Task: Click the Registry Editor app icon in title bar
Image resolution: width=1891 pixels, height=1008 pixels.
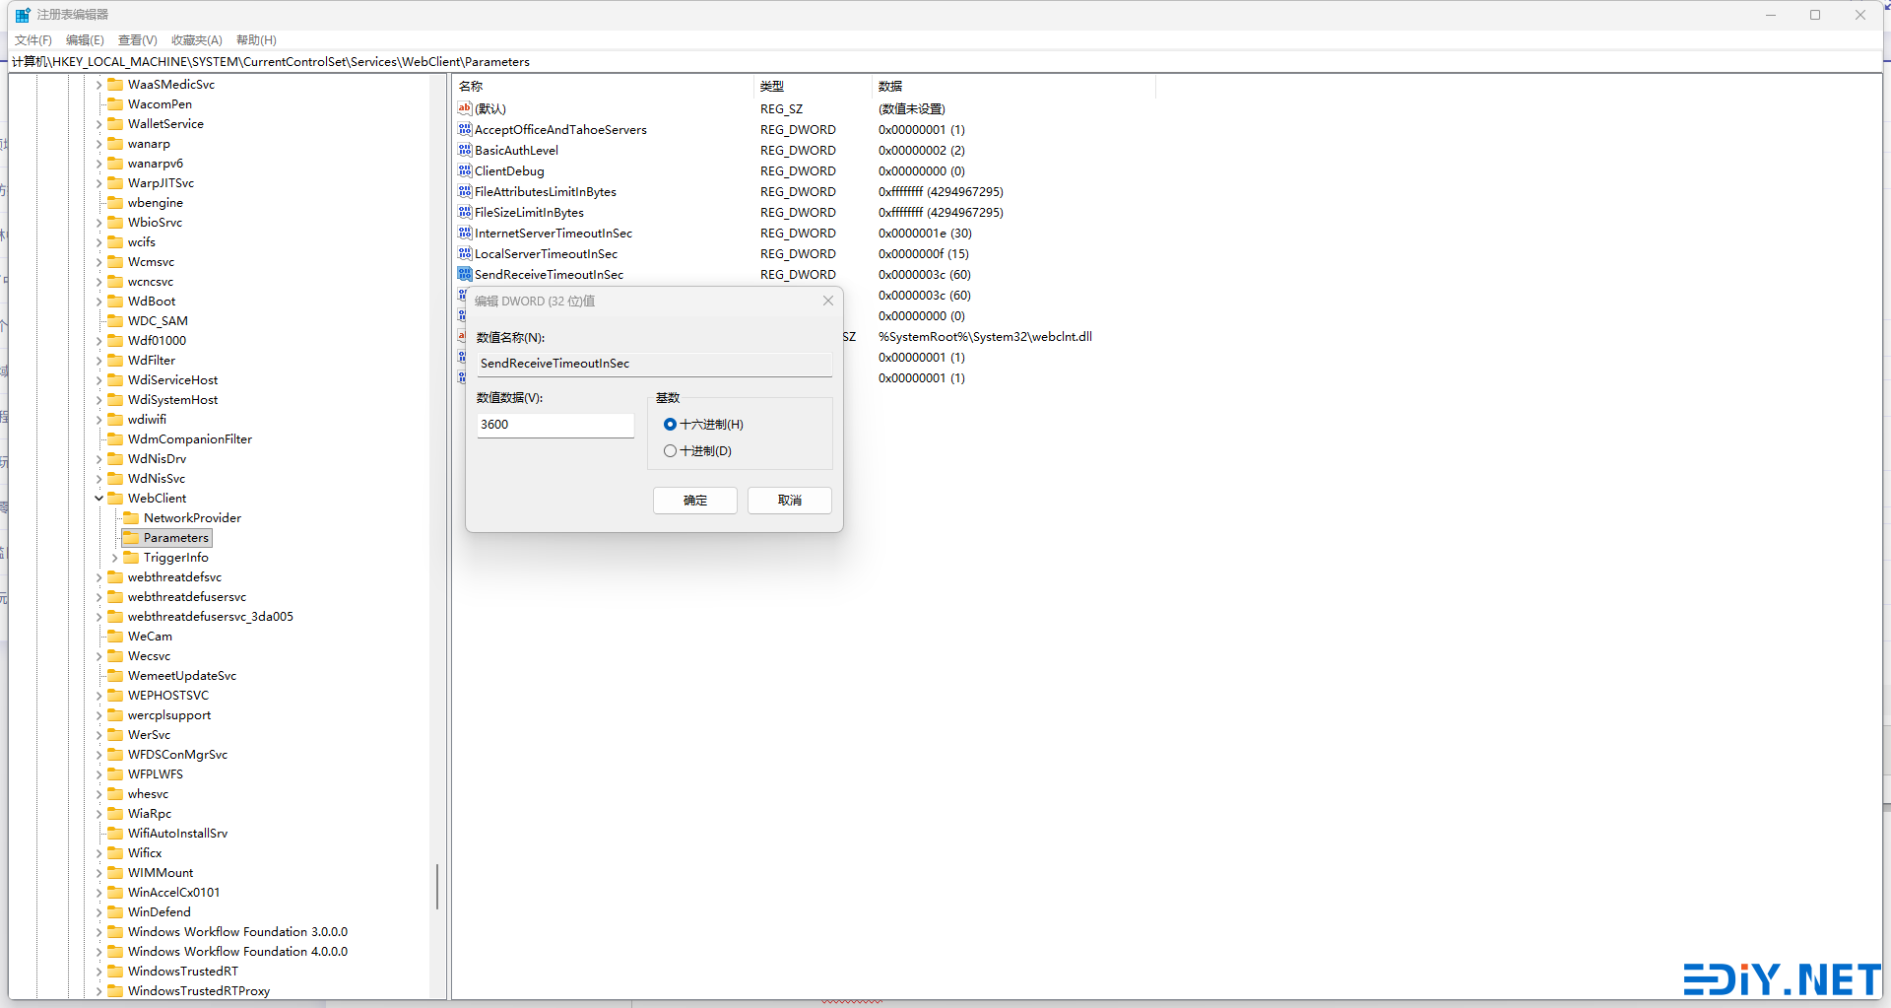Action: click(22, 15)
